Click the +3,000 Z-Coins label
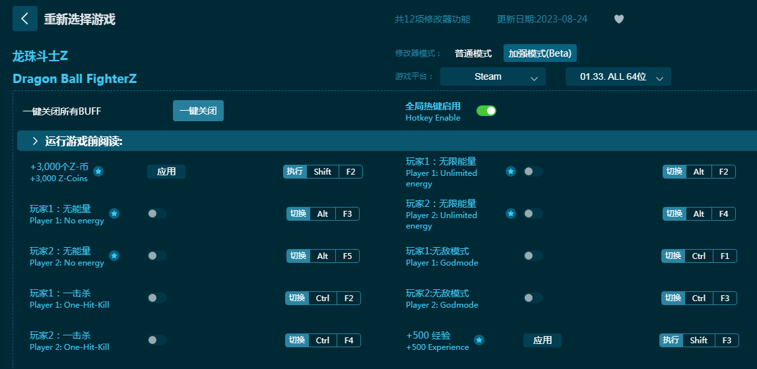757x369 pixels. pyautogui.click(x=59, y=178)
